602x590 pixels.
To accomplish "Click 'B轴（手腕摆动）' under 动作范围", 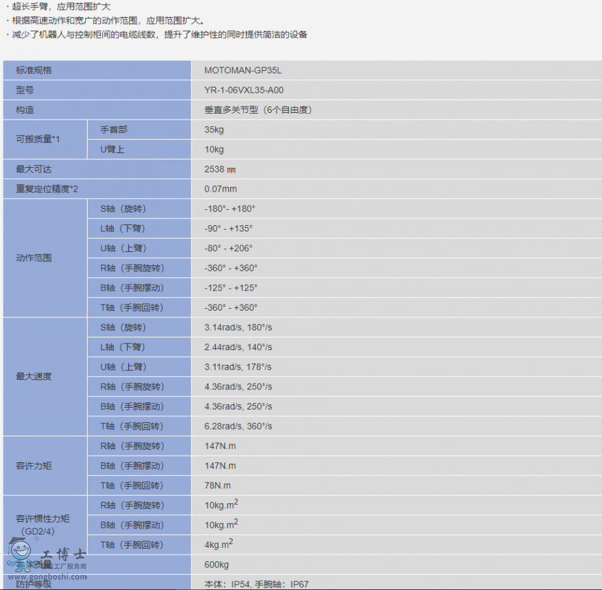I will [132, 288].
